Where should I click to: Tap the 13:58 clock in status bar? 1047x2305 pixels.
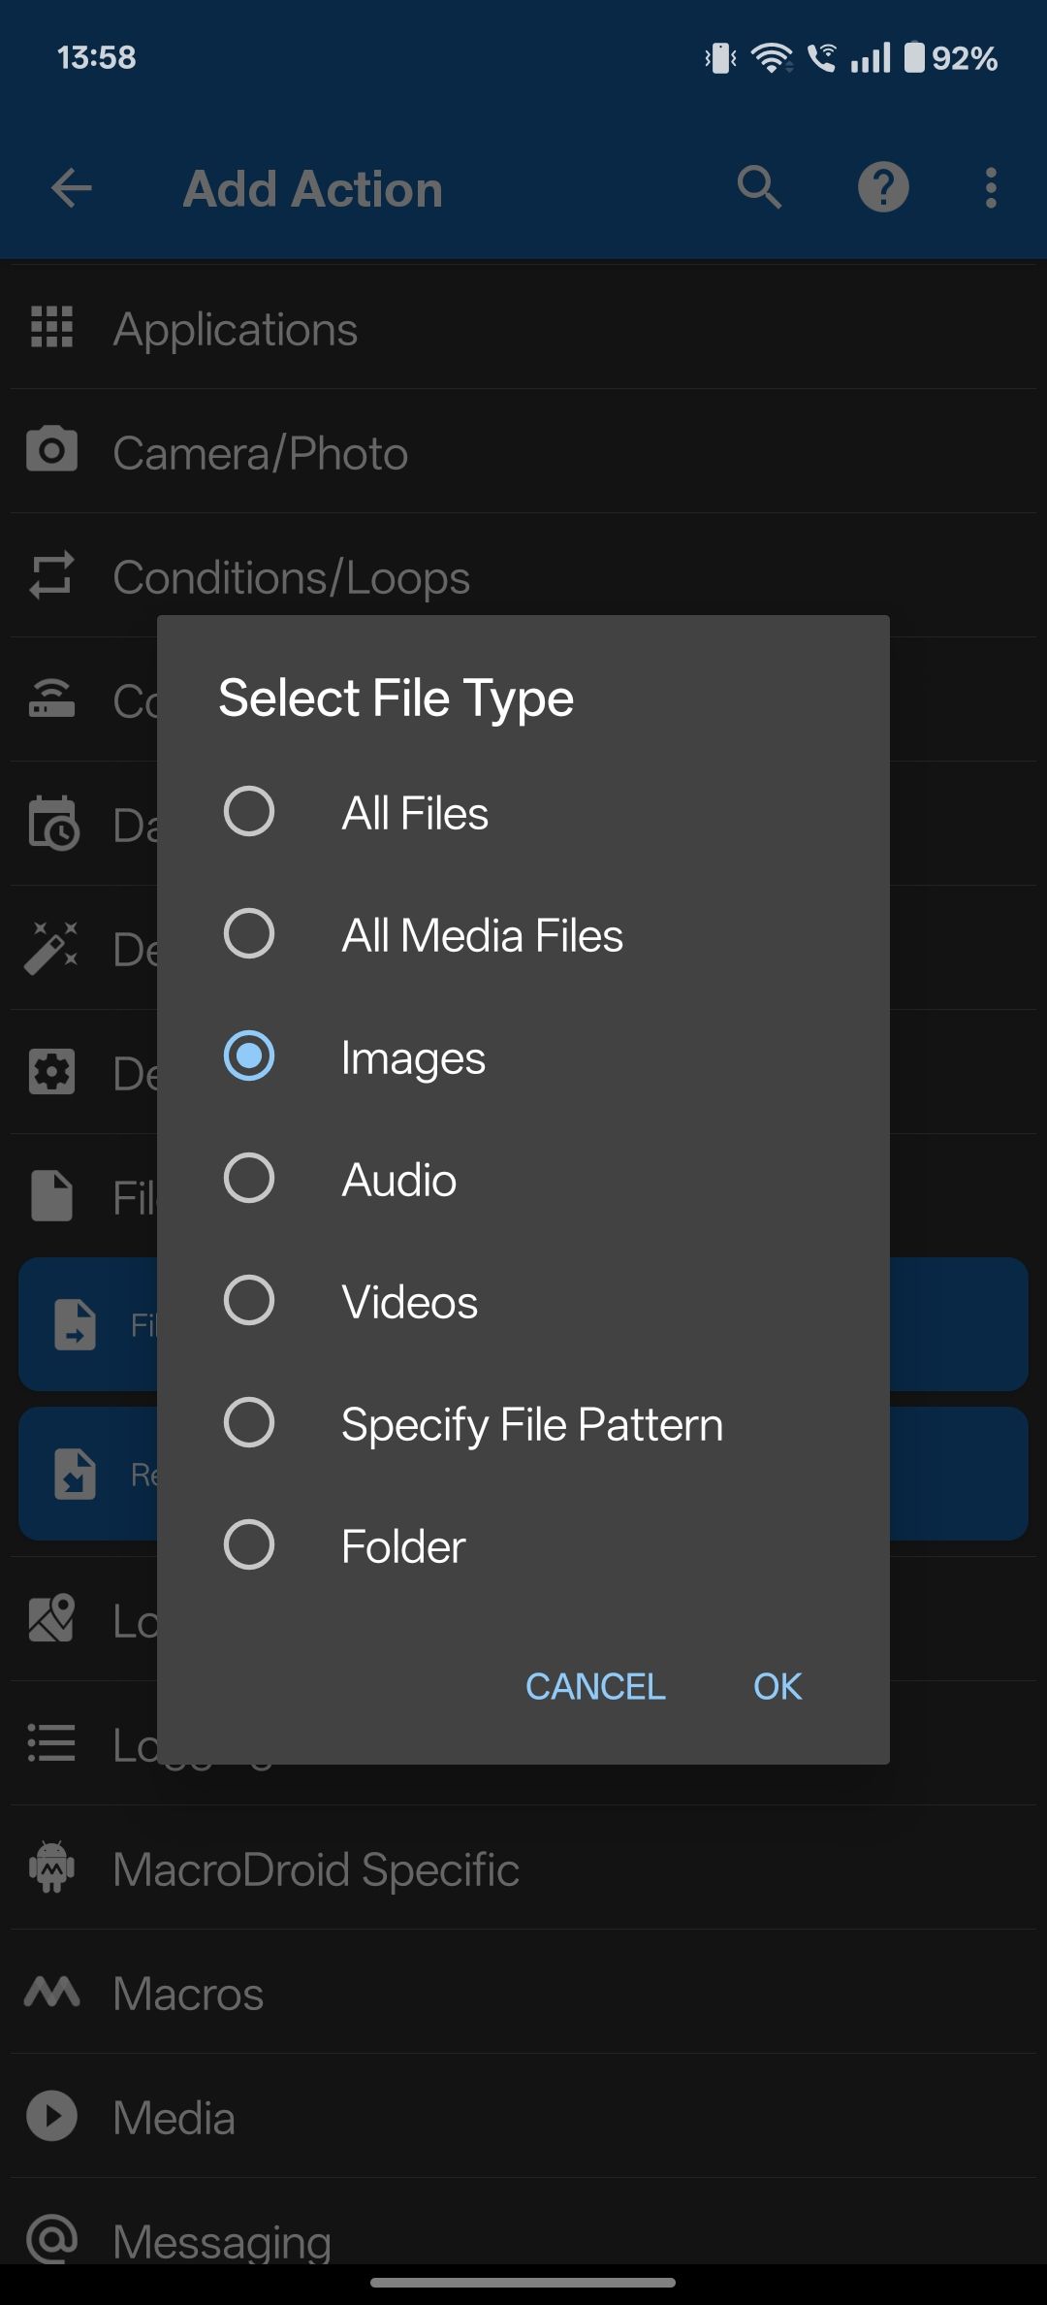(x=96, y=57)
